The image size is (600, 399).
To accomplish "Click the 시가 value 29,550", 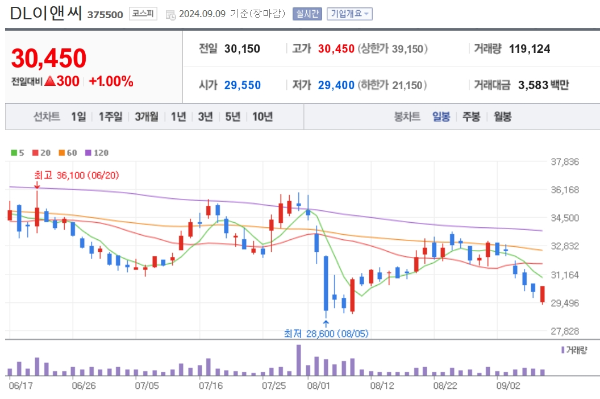I will [x=243, y=85].
